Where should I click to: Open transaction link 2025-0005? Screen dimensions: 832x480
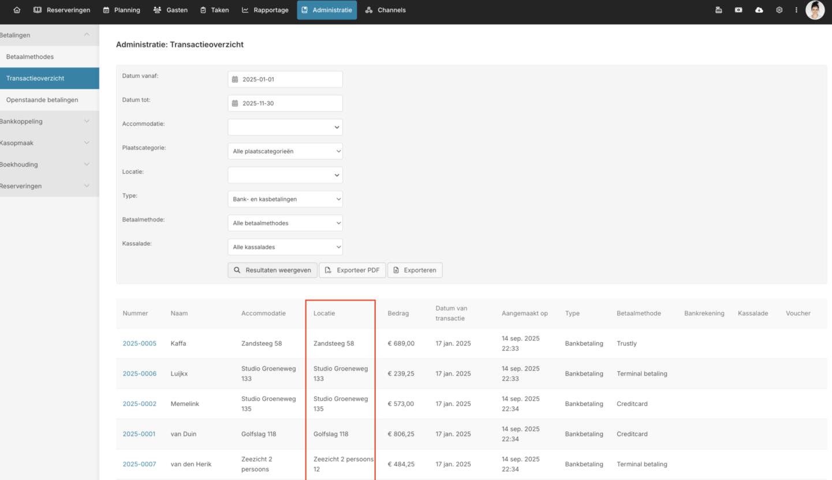coord(139,343)
